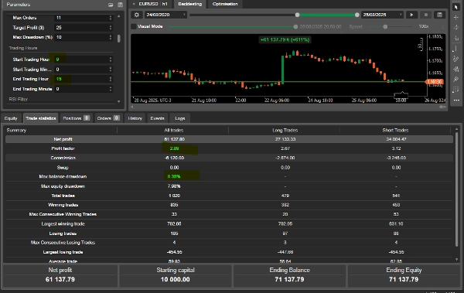Adjust Max Drawdown (%) stepper arrows
This screenshot has width=464, height=293.
click(111, 37)
